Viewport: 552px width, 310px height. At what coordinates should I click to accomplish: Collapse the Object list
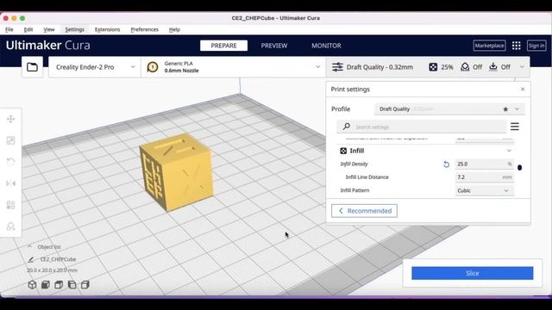pyautogui.click(x=30, y=247)
